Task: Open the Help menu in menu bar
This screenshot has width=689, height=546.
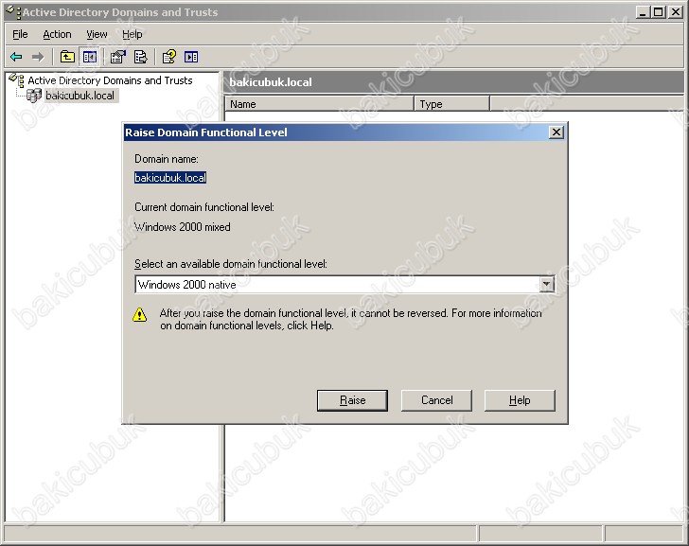Action: click(x=132, y=34)
